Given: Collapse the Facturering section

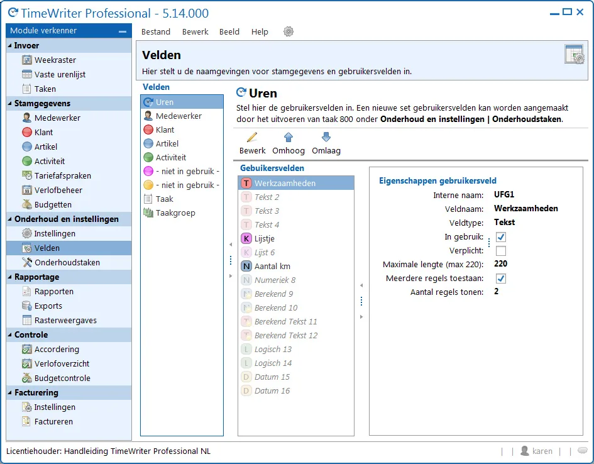Looking at the screenshot, I should click(10, 392).
